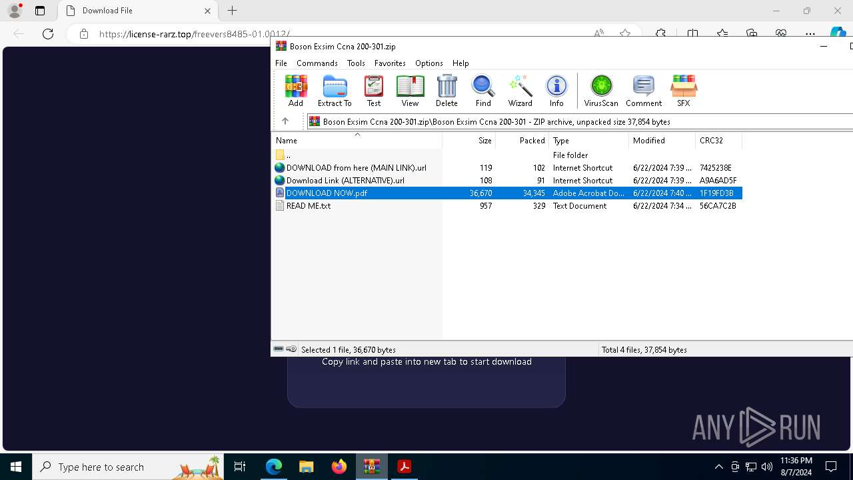Open Edge Collections icon

tap(752, 33)
